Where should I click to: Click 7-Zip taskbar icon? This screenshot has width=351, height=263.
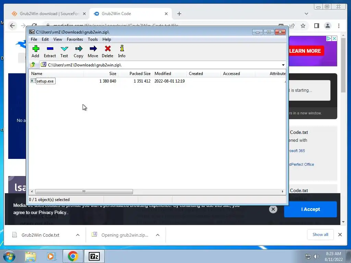(94, 256)
